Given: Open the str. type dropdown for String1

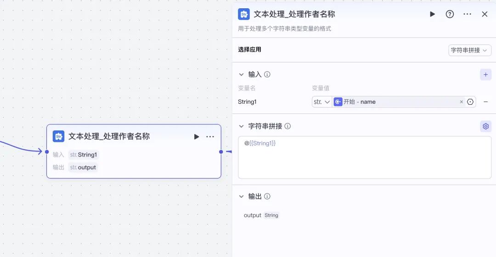Looking at the screenshot, I should tap(321, 102).
